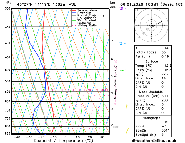Click the Hodograph table header
The height and width of the screenshot is (143, 185).
[x=151, y=118]
